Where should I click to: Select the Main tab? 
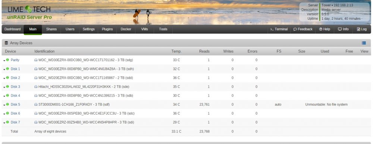(33, 29)
